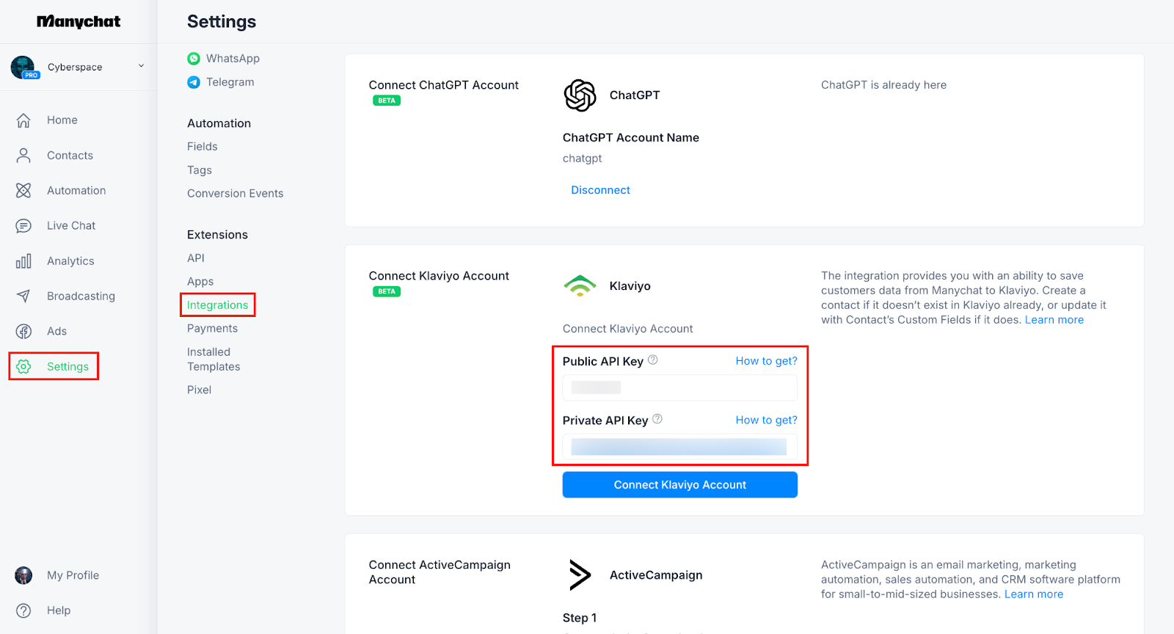Click the Settings page heading
The width and height of the screenshot is (1174, 634).
coord(222,21)
